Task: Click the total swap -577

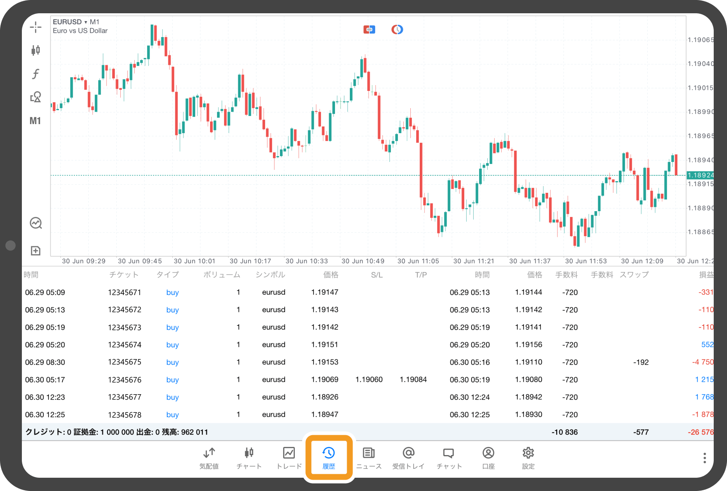Action: (x=641, y=432)
